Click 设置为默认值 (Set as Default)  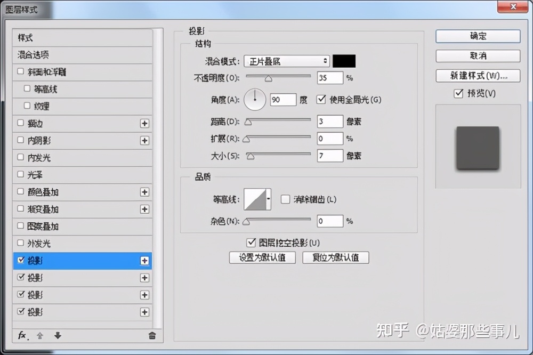pyautogui.click(x=262, y=257)
